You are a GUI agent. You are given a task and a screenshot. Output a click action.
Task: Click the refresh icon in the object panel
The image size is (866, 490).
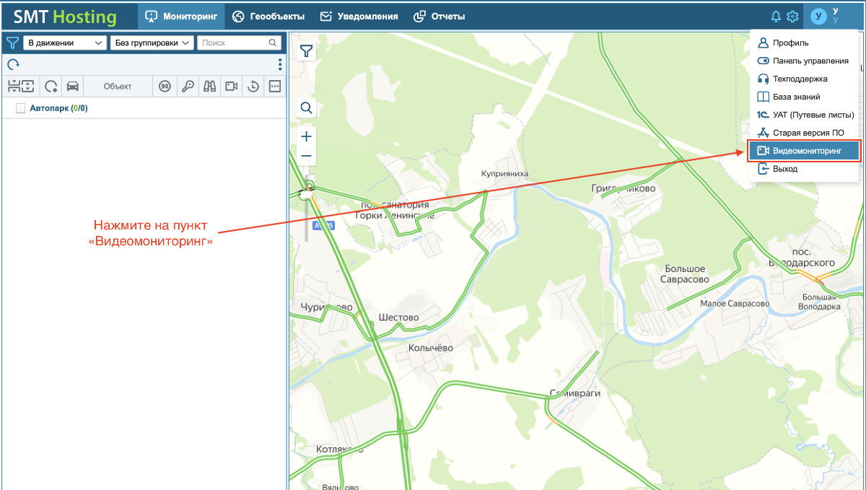tap(13, 64)
